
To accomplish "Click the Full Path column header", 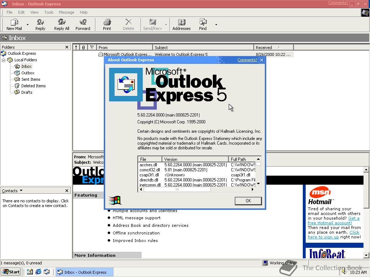I will [x=242, y=159].
